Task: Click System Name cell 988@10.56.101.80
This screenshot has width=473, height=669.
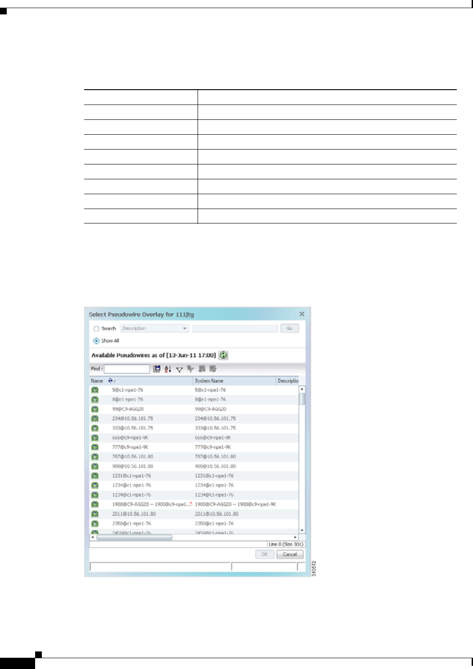Action: click(x=216, y=466)
